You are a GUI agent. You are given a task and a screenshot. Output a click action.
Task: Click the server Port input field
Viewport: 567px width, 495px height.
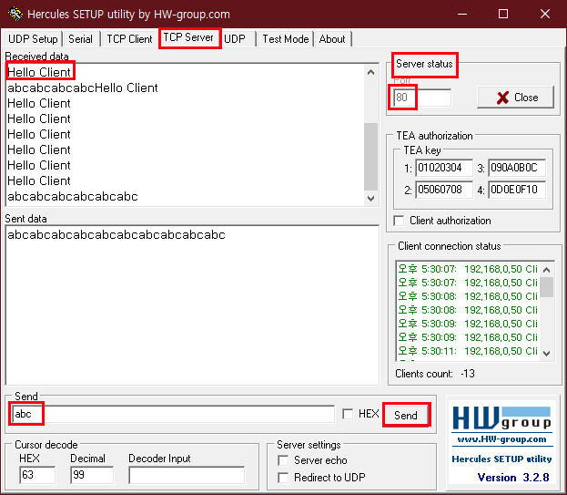pos(422,98)
